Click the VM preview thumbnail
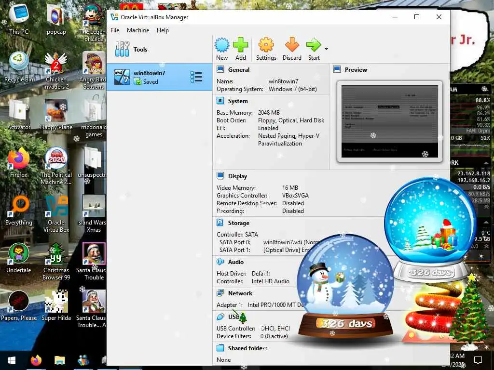The image size is (494, 370). (390, 121)
